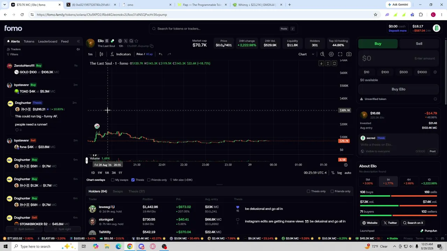Expand the chart left side panel arrow
This screenshot has width=447, height=251.
coord(87,160)
